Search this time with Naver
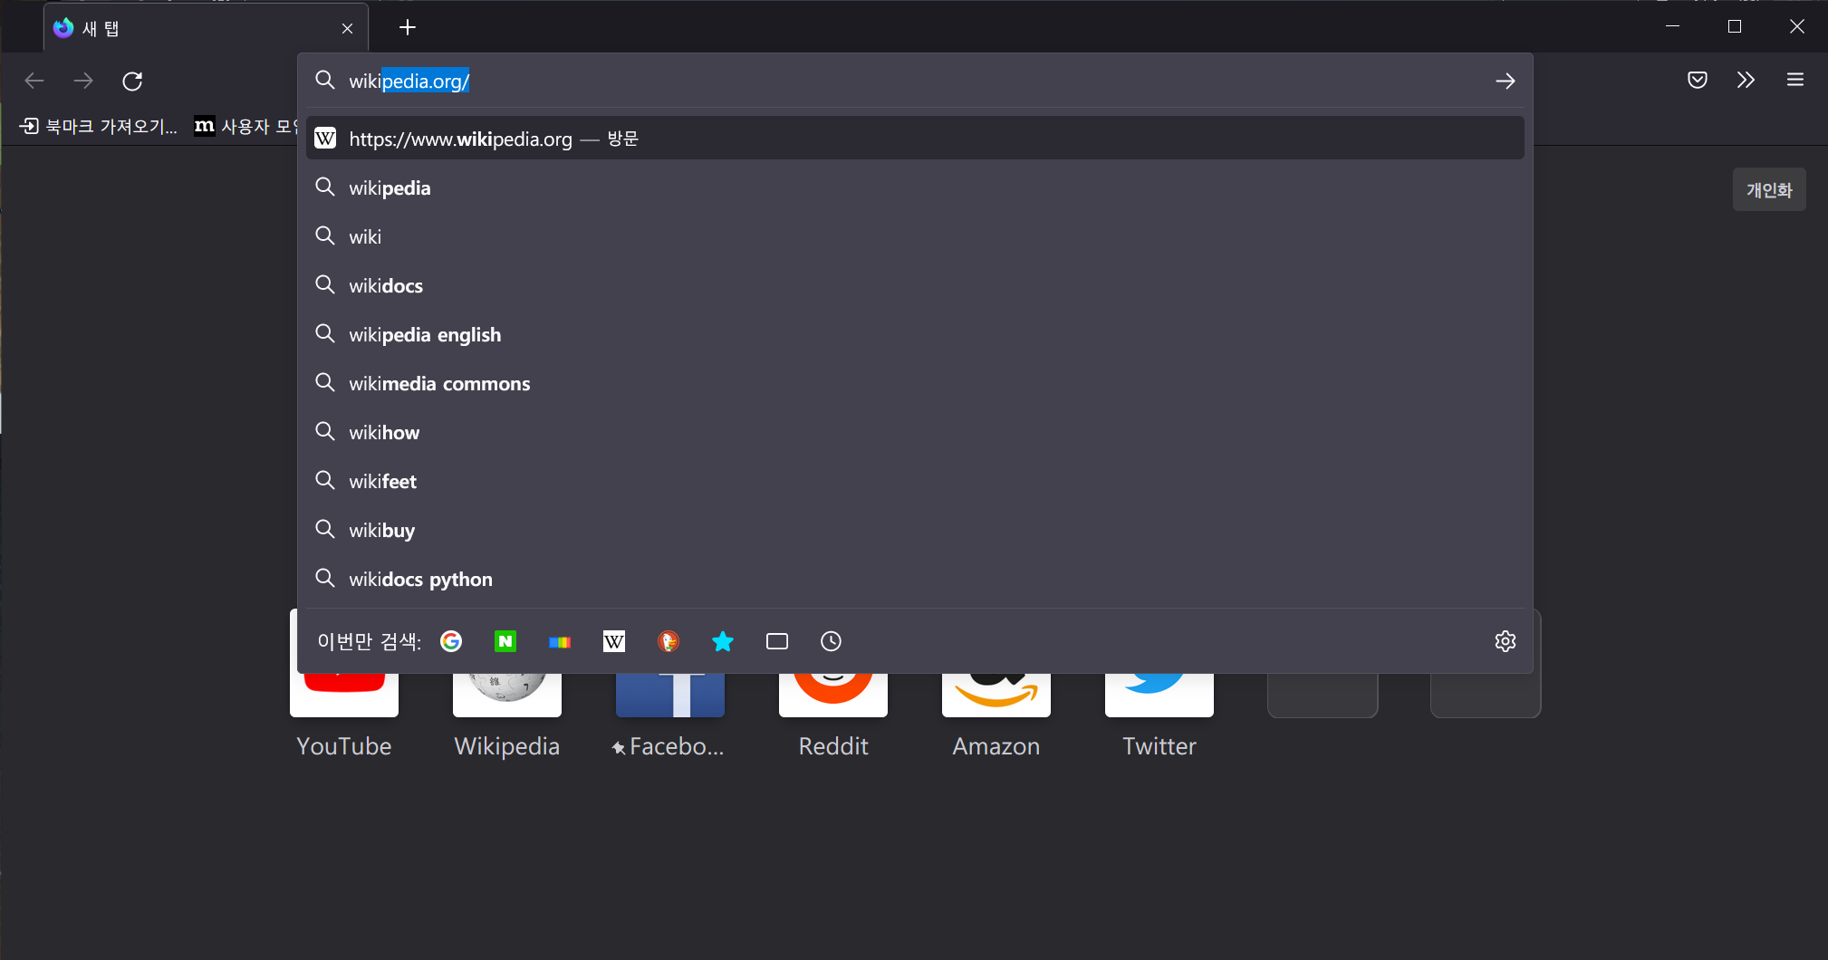Screen dimensions: 1828x960 pos(505,641)
